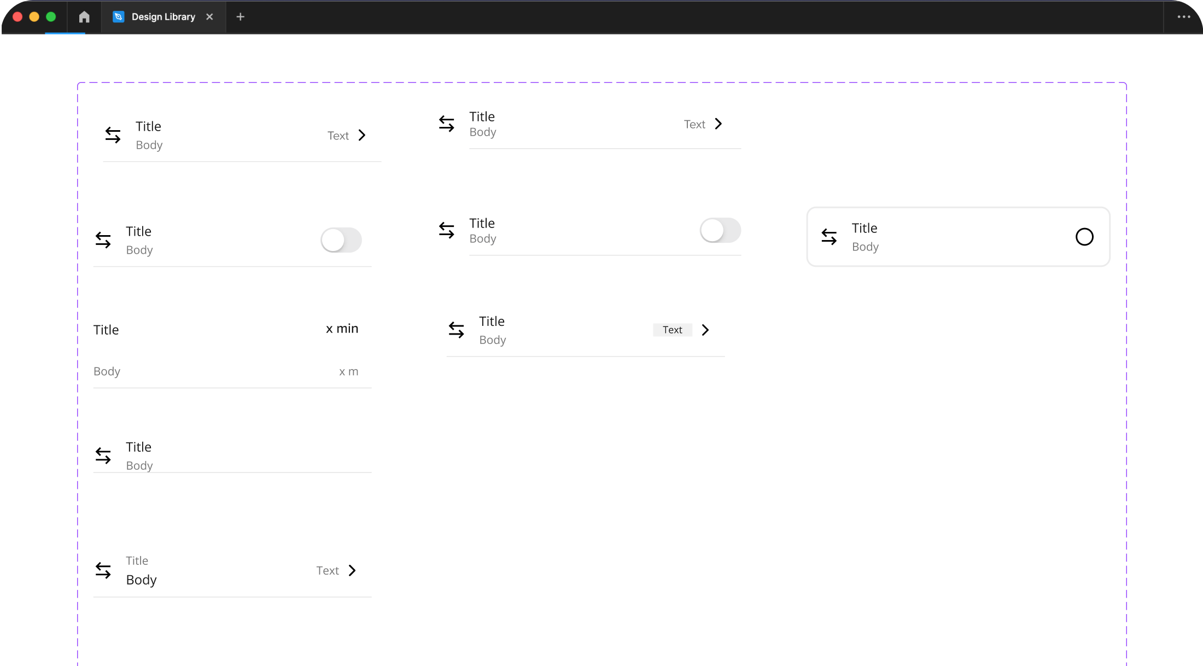Image resolution: width=1203 pixels, height=666 pixels.
Task: Open a new tab with the plus icon
Action: 240,17
